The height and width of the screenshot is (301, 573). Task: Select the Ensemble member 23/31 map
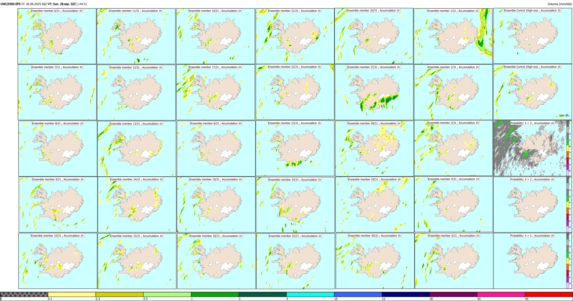pos(295,148)
